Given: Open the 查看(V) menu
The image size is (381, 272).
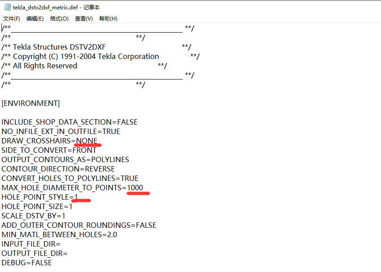Looking at the screenshot, I should [84, 19].
